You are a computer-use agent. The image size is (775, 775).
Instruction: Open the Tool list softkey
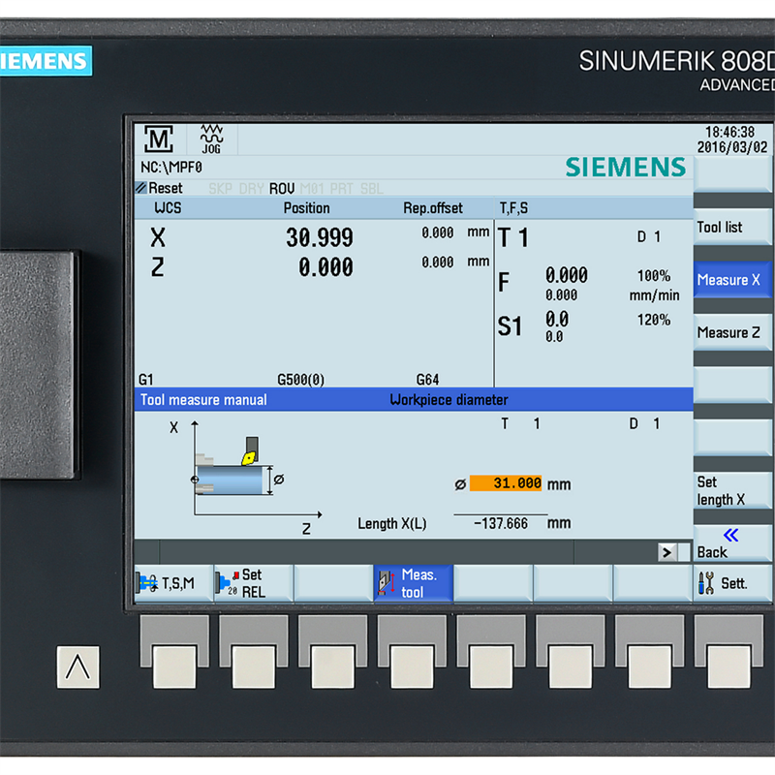731,227
